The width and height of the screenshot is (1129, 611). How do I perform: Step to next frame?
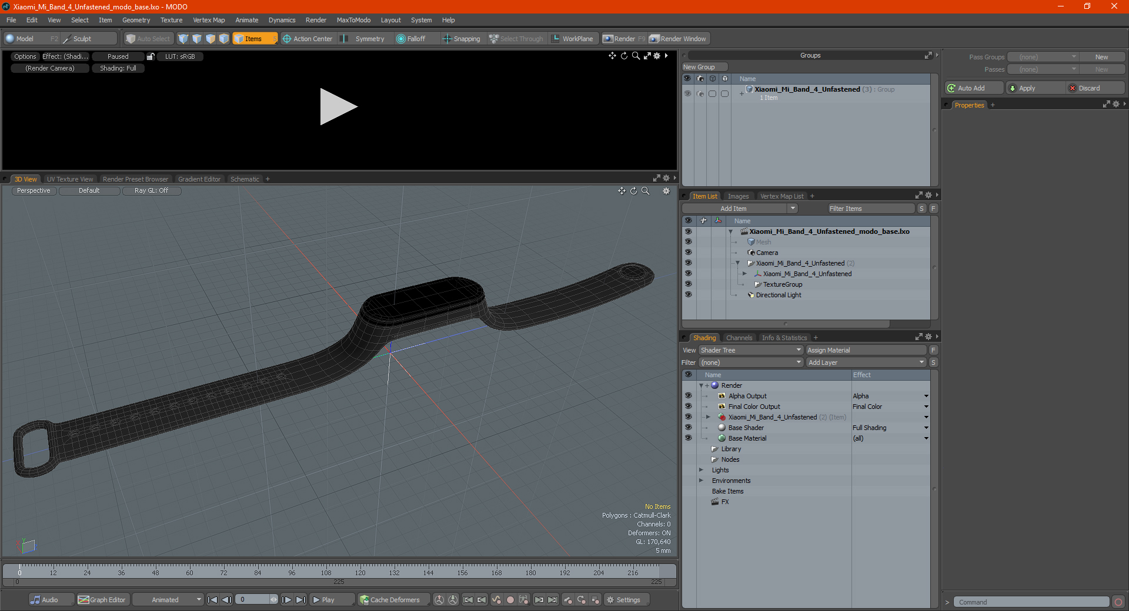point(286,600)
